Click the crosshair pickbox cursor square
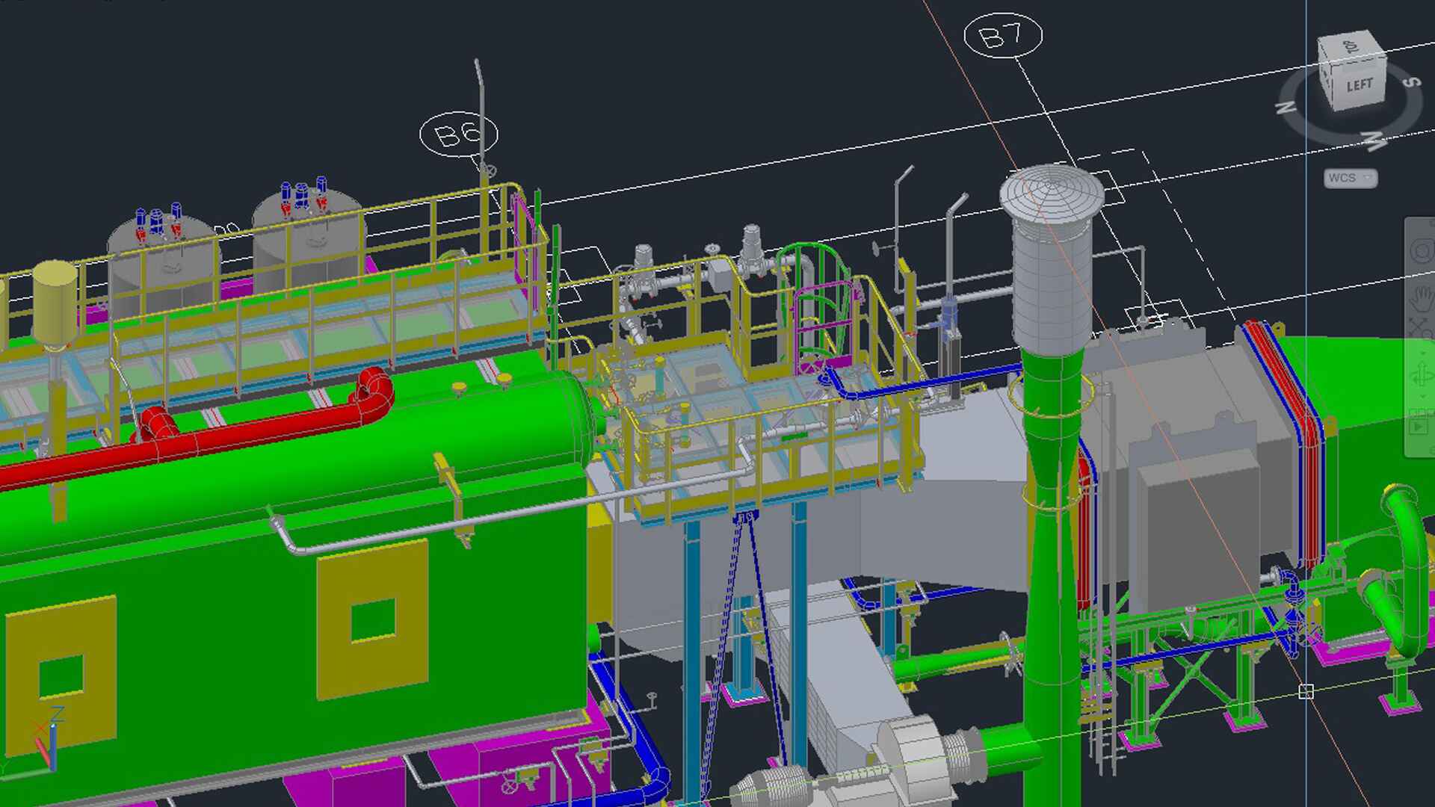This screenshot has height=807, width=1435. click(x=1306, y=691)
